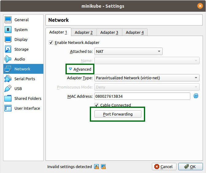Switch to the Adapter 2 tab

tap(84, 32)
